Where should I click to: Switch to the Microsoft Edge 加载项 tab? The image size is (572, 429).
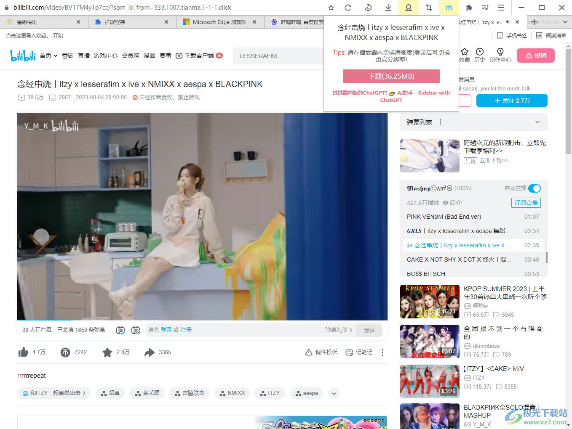[220, 22]
